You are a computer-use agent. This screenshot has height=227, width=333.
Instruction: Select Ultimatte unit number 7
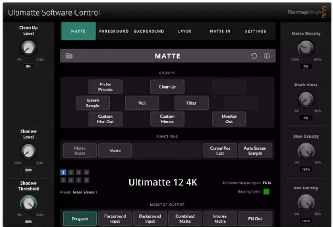click(79, 180)
